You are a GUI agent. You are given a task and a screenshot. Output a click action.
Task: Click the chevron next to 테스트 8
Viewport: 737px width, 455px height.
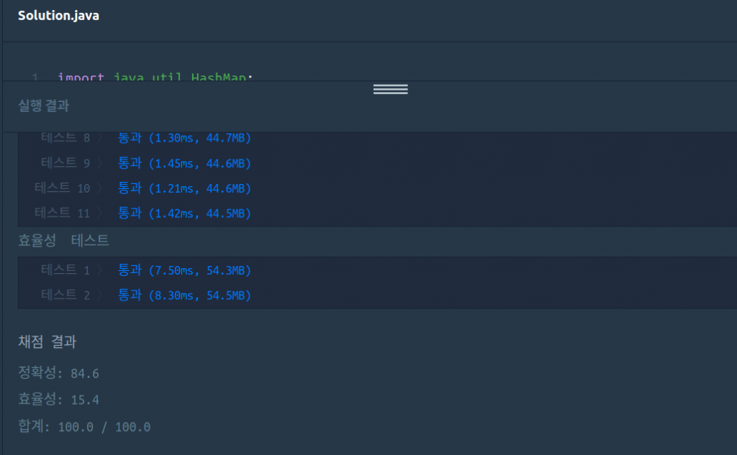tap(101, 139)
